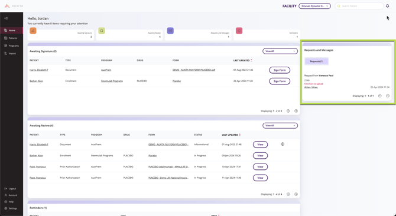Screen dimensions: 396x216
Task: Go to previous page in Awaiting Review
Action: [288, 194]
